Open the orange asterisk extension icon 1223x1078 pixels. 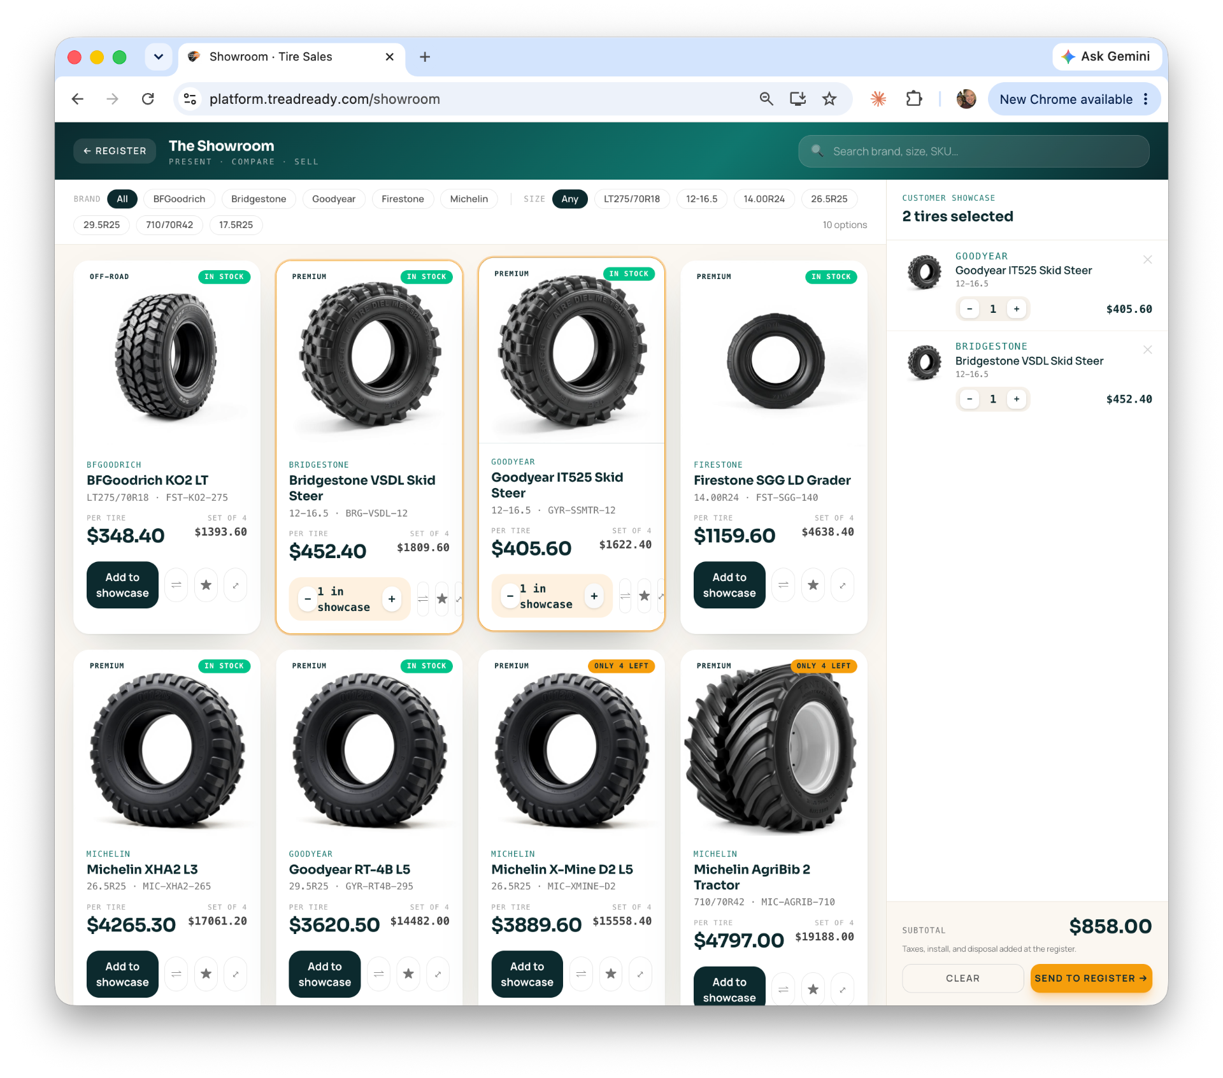pyautogui.click(x=878, y=99)
